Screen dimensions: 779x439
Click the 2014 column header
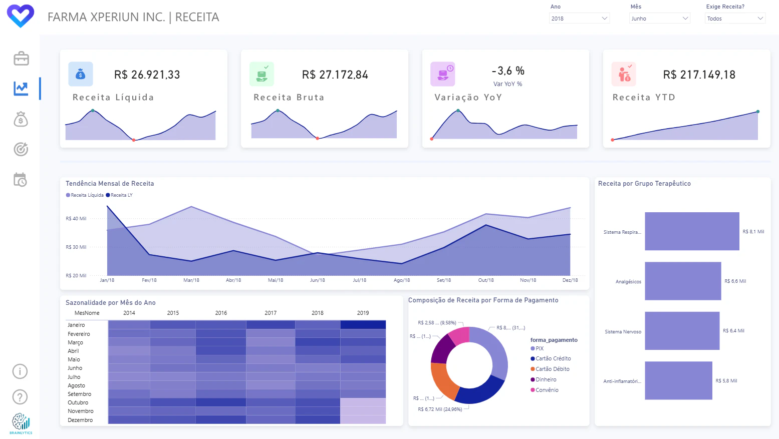[x=129, y=313]
